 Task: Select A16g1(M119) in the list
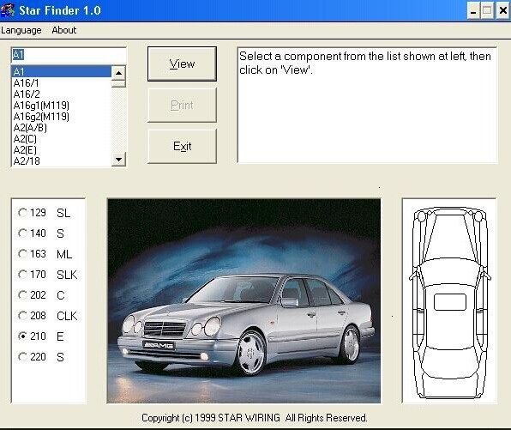tap(61, 105)
